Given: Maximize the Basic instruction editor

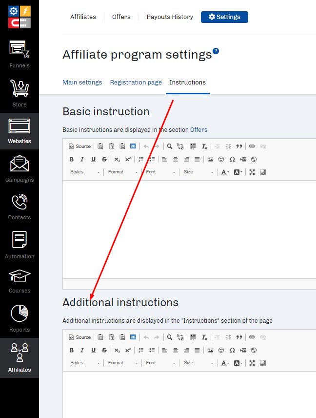Looking at the screenshot, I should [x=252, y=172].
